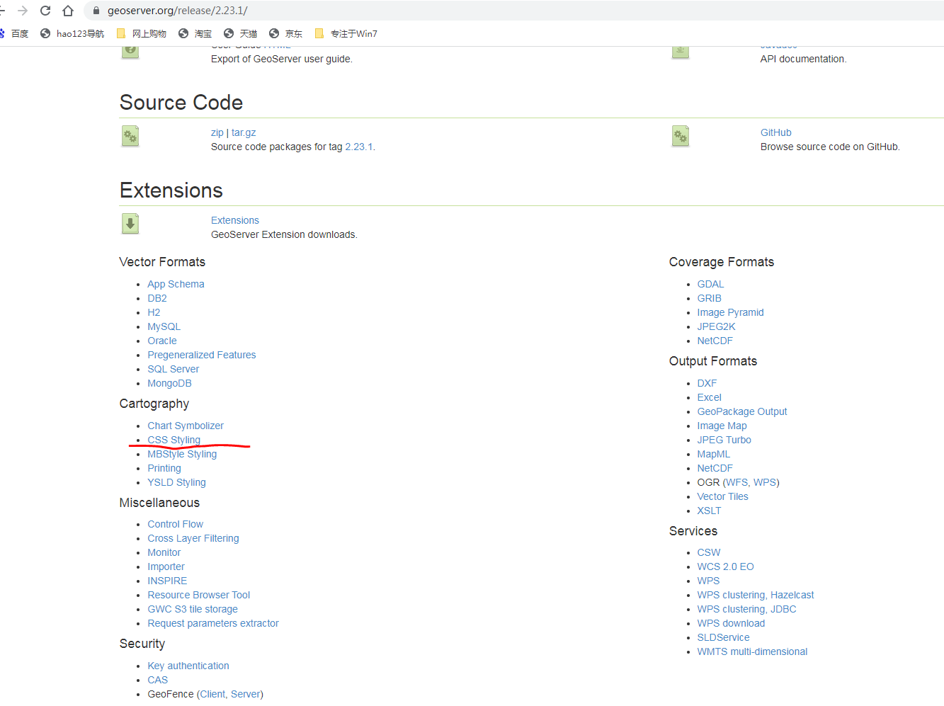Open the YSLD Styling link
The width and height of the screenshot is (944, 706).
(x=176, y=482)
